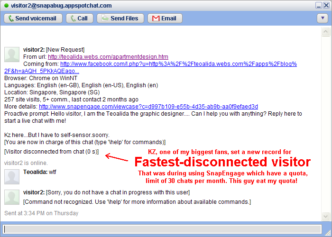Click 'Browser: Chrome on WinNT' line
The height and width of the screenshot is (237, 332).
click(41, 78)
